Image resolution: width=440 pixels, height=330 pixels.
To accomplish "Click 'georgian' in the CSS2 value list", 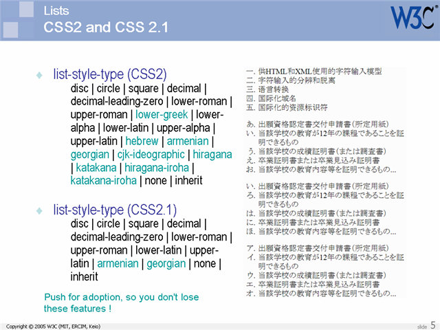I will [90, 154].
